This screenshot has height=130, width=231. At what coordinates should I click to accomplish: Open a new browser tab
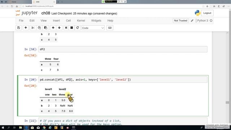[58, 2]
